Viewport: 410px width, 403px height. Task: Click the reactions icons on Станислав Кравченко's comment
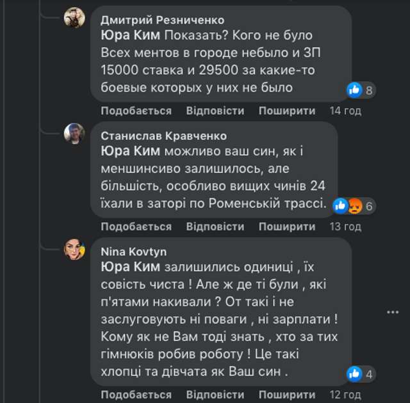[x=348, y=206]
